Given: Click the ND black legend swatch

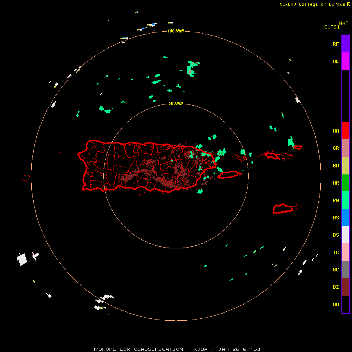Looking at the screenshot, I should coord(345,304).
